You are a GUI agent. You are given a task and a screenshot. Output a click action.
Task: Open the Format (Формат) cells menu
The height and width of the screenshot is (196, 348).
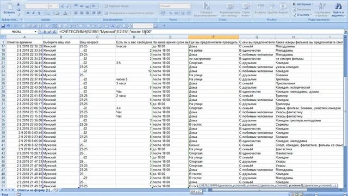283,9
